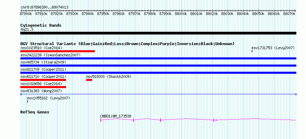Select the nsv831383 (Wong2007) thin blue line
The height and width of the screenshot is (139, 306).
[x=158, y=94]
